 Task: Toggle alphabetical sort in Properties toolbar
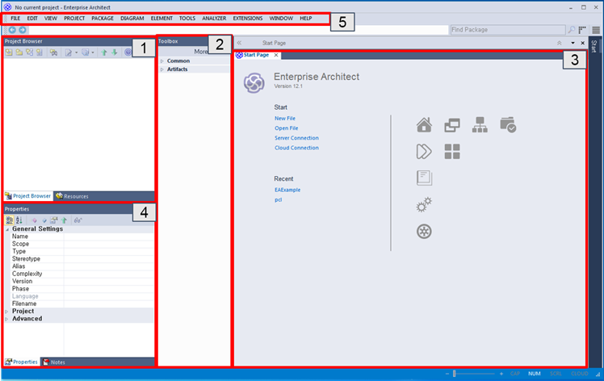(x=19, y=220)
